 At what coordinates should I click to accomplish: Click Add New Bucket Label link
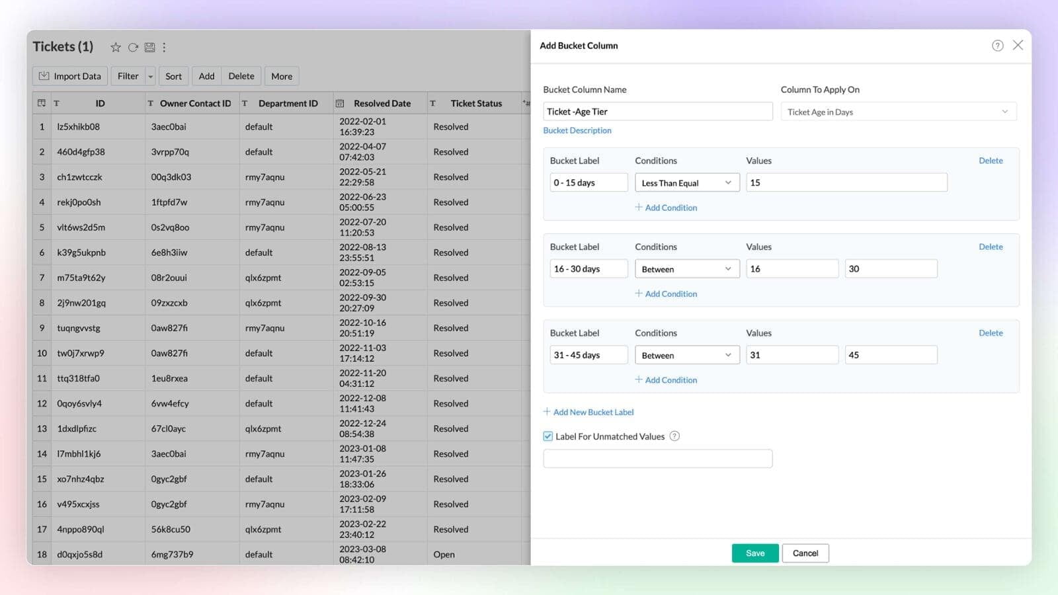click(x=592, y=413)
